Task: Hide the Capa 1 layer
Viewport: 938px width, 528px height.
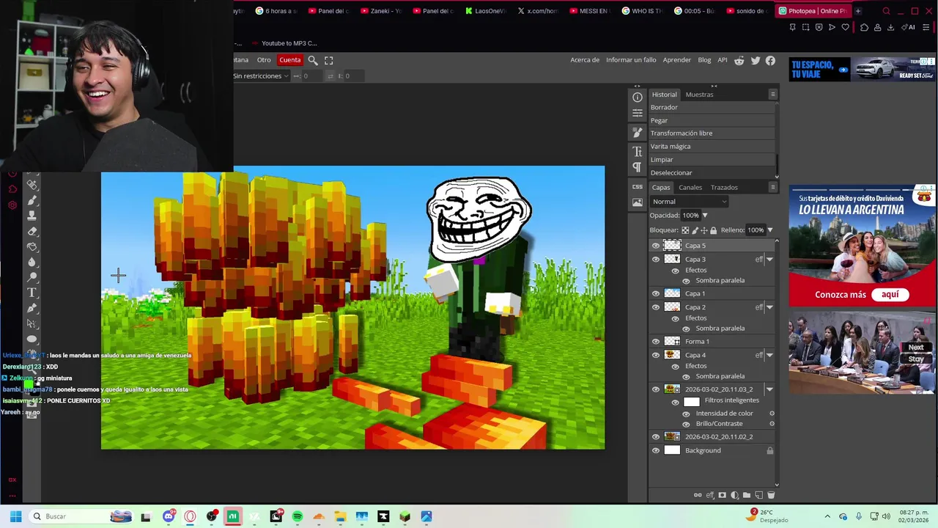Action: coord(656,293)
